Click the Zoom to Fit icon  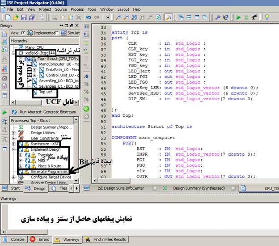134,17
